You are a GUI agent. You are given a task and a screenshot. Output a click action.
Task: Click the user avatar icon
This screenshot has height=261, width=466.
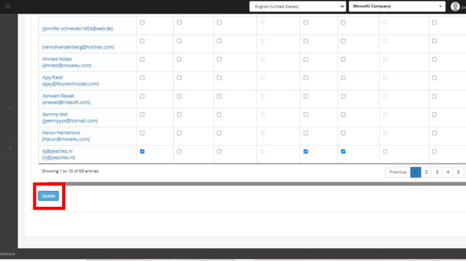(x=455, y=6)
